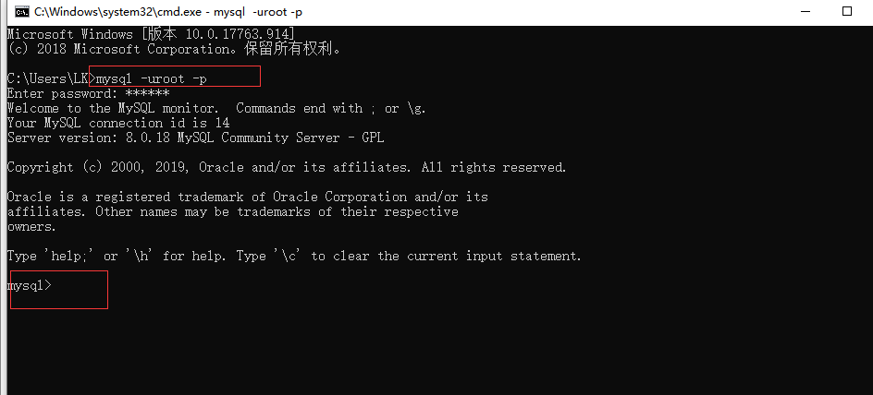Click the window title text 'cmd.exe - mysql -uroot -p'
The height and width of the screenshot is (395, 873).
[168, 12]
